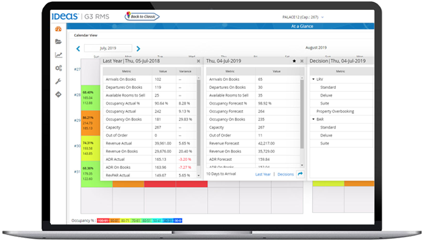
Task: Click Revenue Forecast value 42,217.00
Action: tap(267, 143)
